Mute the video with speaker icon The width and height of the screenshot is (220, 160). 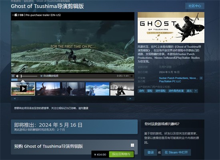18,76
